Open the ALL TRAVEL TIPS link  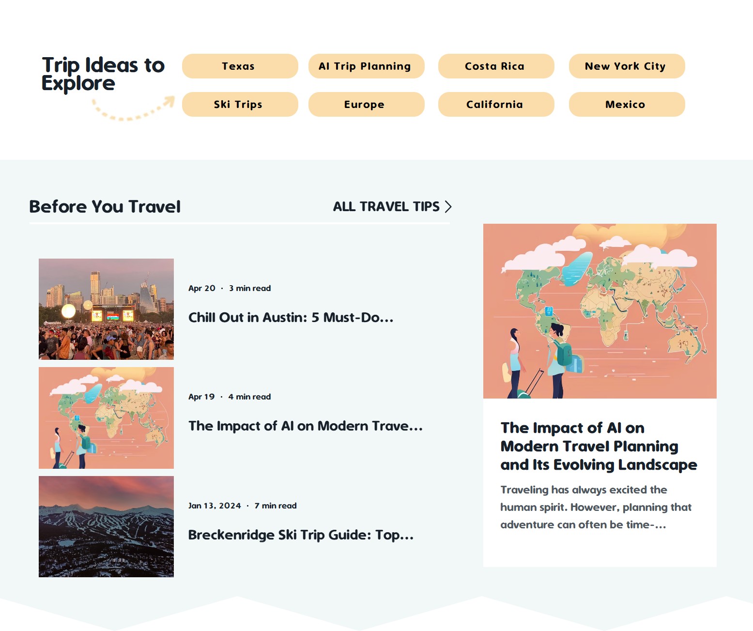point(386,207)
